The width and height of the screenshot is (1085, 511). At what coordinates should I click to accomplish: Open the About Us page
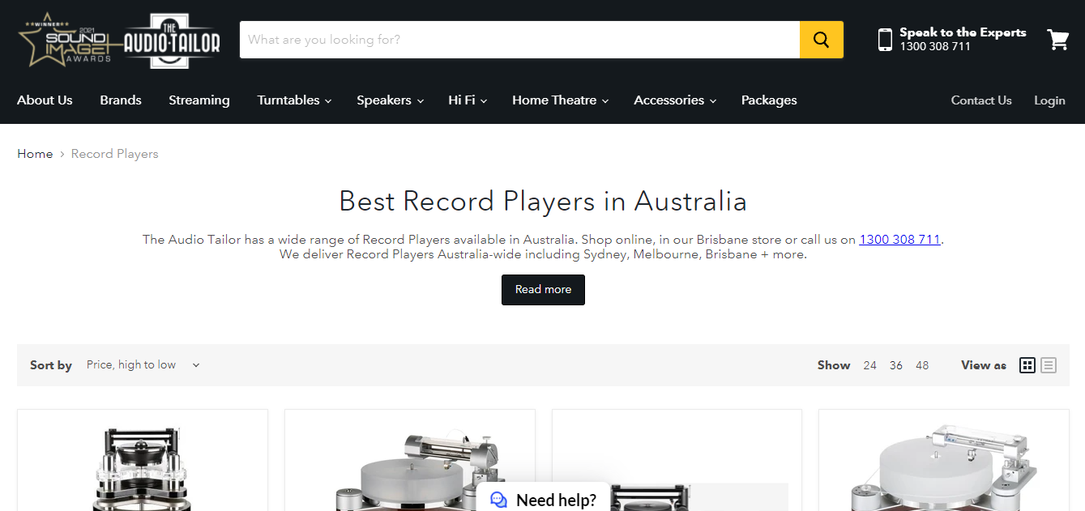[45, 100]
